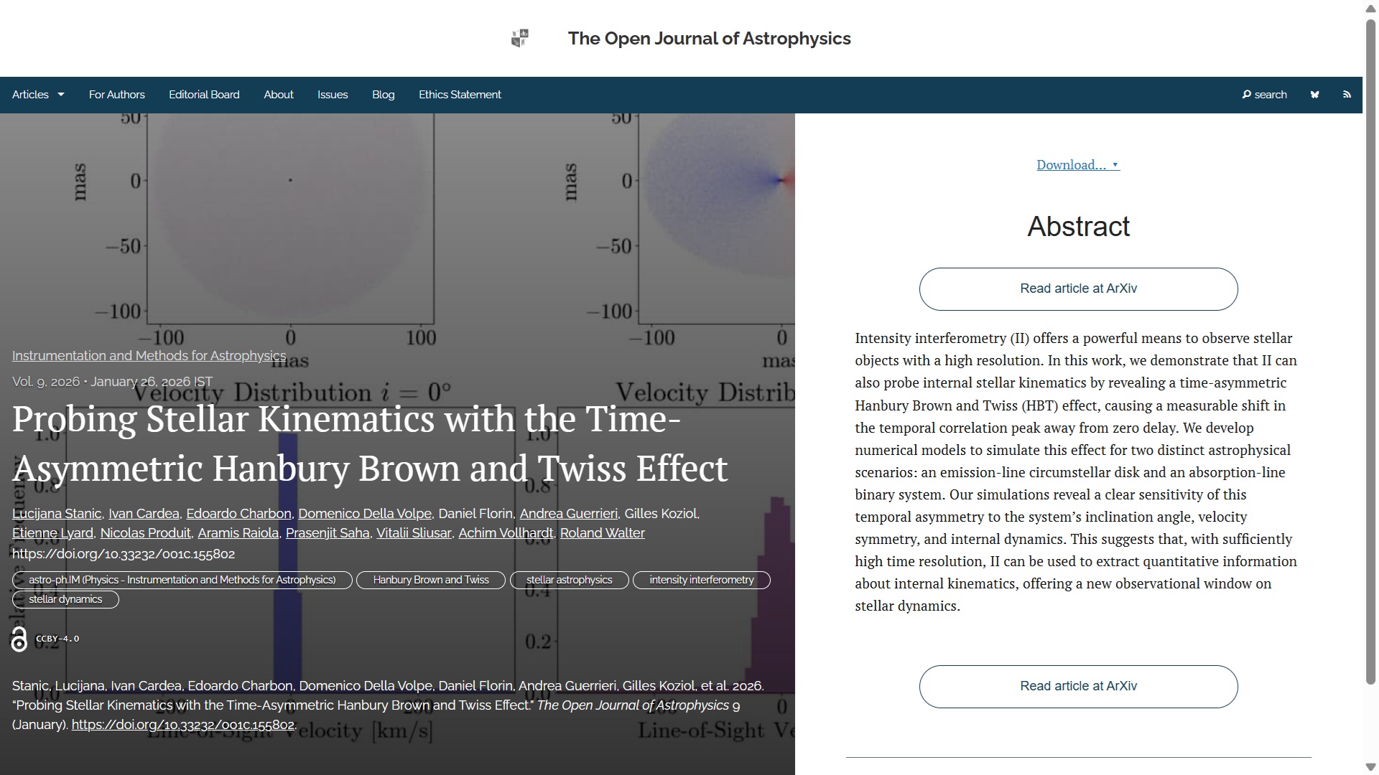Viewport: 1379px width, 775px height.
Task: Open the RSS feed icon
Action: 1347,95
